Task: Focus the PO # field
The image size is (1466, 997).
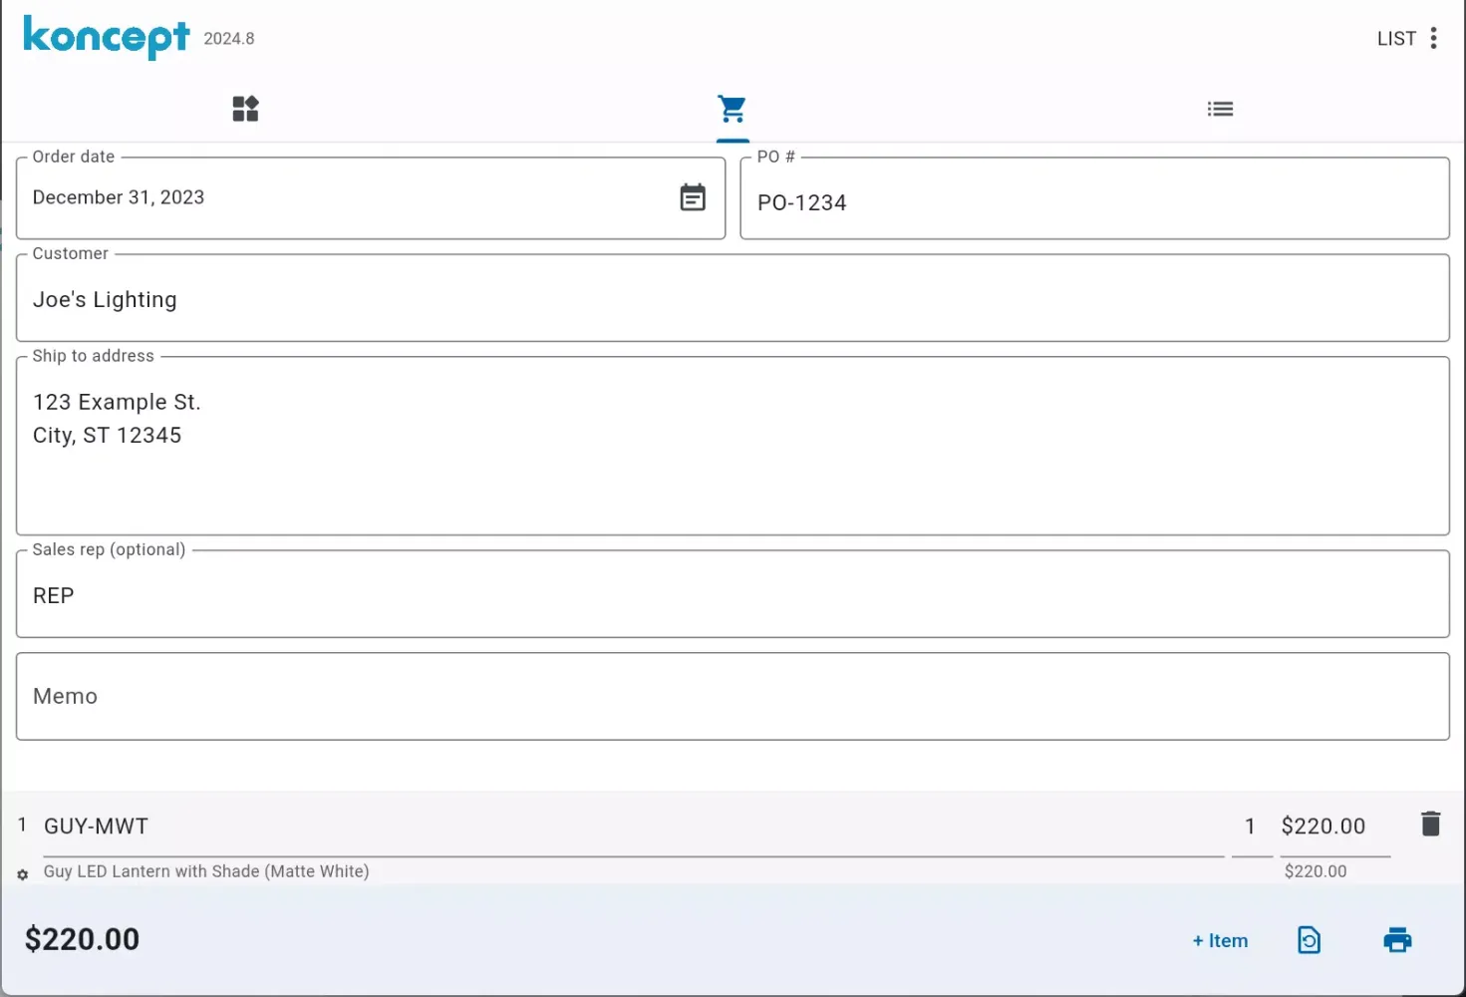Action: pos(1094,202)
